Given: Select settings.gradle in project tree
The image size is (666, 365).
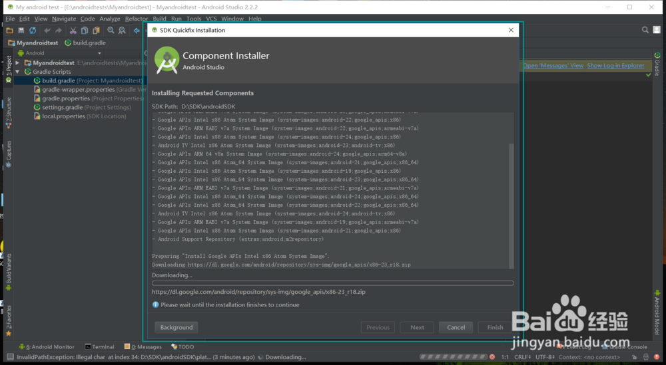Looking at the screenshot, I should pyautogui.click(x=83, y=107).
